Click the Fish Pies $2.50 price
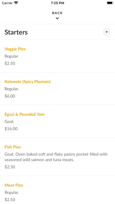The height and width of the screenshot is (204, 115). (10, 167)
